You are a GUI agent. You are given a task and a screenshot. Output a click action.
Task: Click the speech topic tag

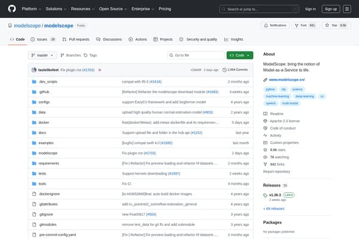270,103
